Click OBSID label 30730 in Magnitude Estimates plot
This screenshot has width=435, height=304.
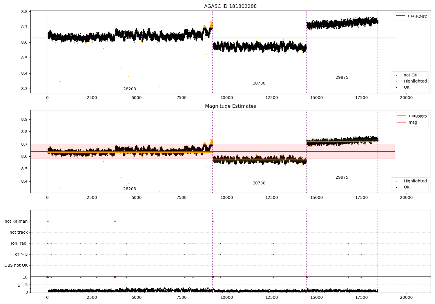pyautogui.click(x=259, y=183)
